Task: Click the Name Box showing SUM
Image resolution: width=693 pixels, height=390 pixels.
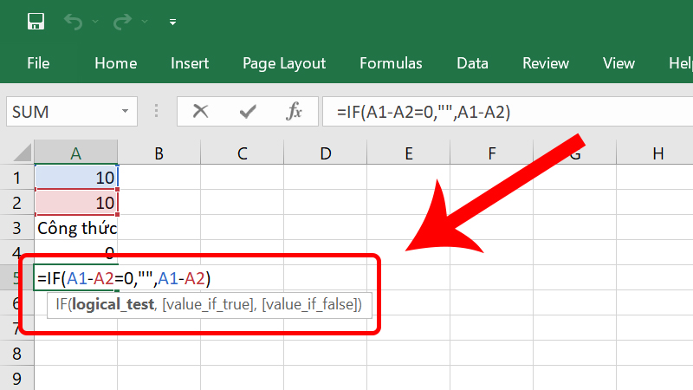Action: [x=61, y=112]
